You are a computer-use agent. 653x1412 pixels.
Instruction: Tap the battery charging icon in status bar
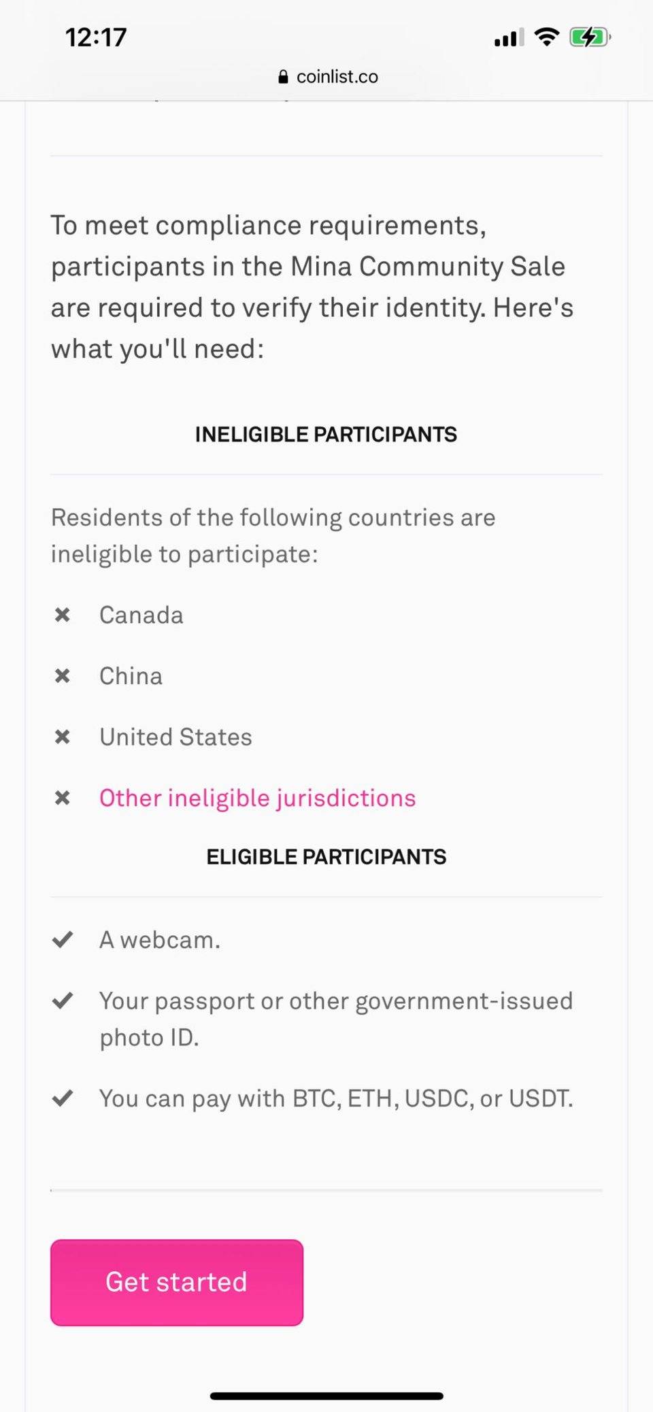click(590, 37)
